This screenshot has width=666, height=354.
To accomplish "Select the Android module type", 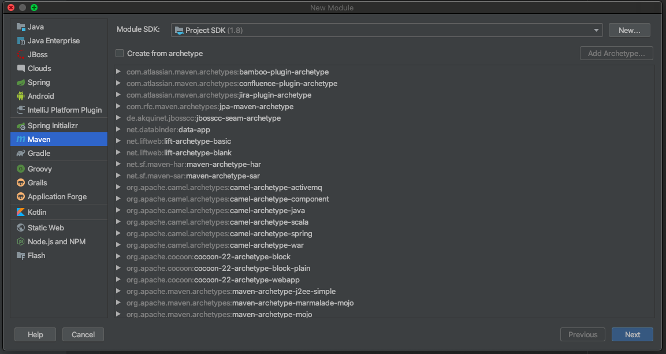I will (x=58, y=96).
